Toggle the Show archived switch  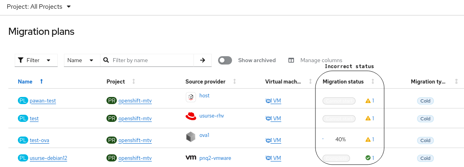(225, 60)
